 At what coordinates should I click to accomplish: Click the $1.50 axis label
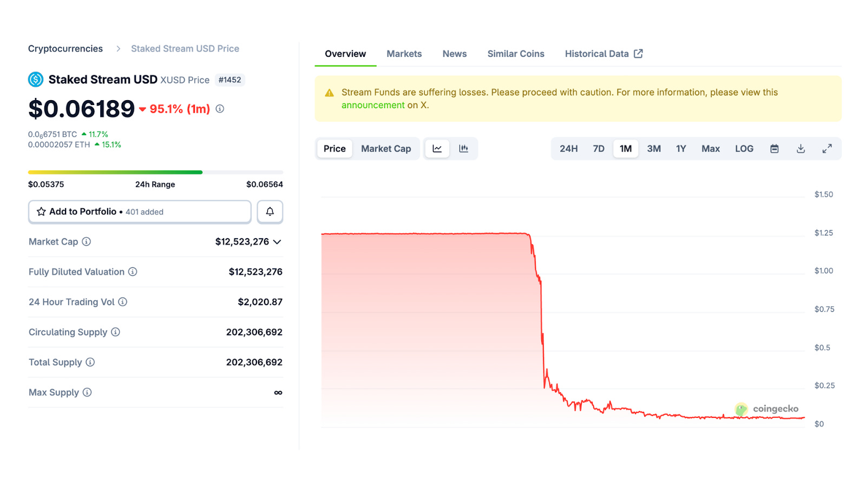pyautogui.click(x=824, y=194)
